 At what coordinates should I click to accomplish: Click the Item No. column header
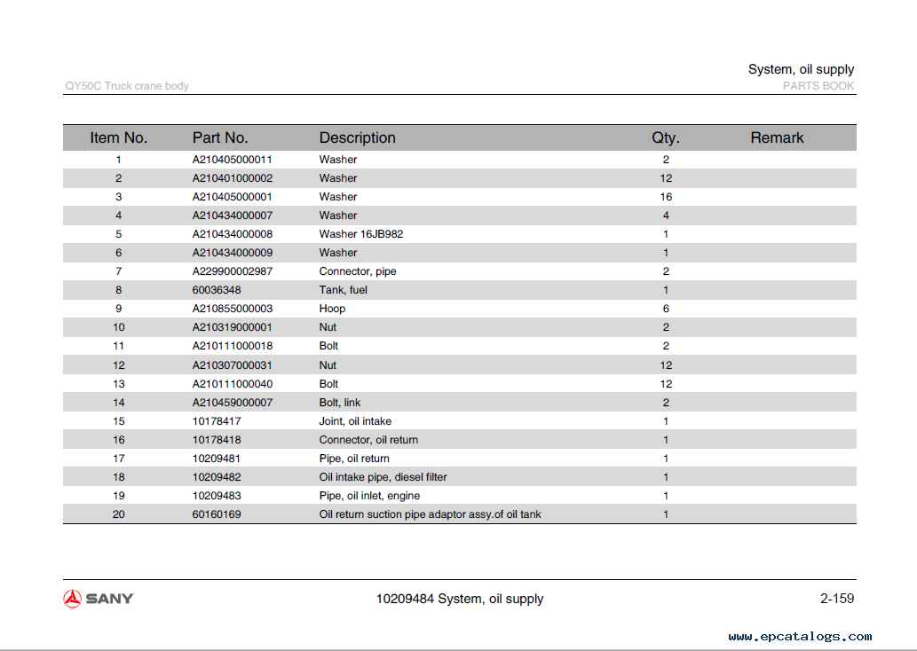click(118, 137)
